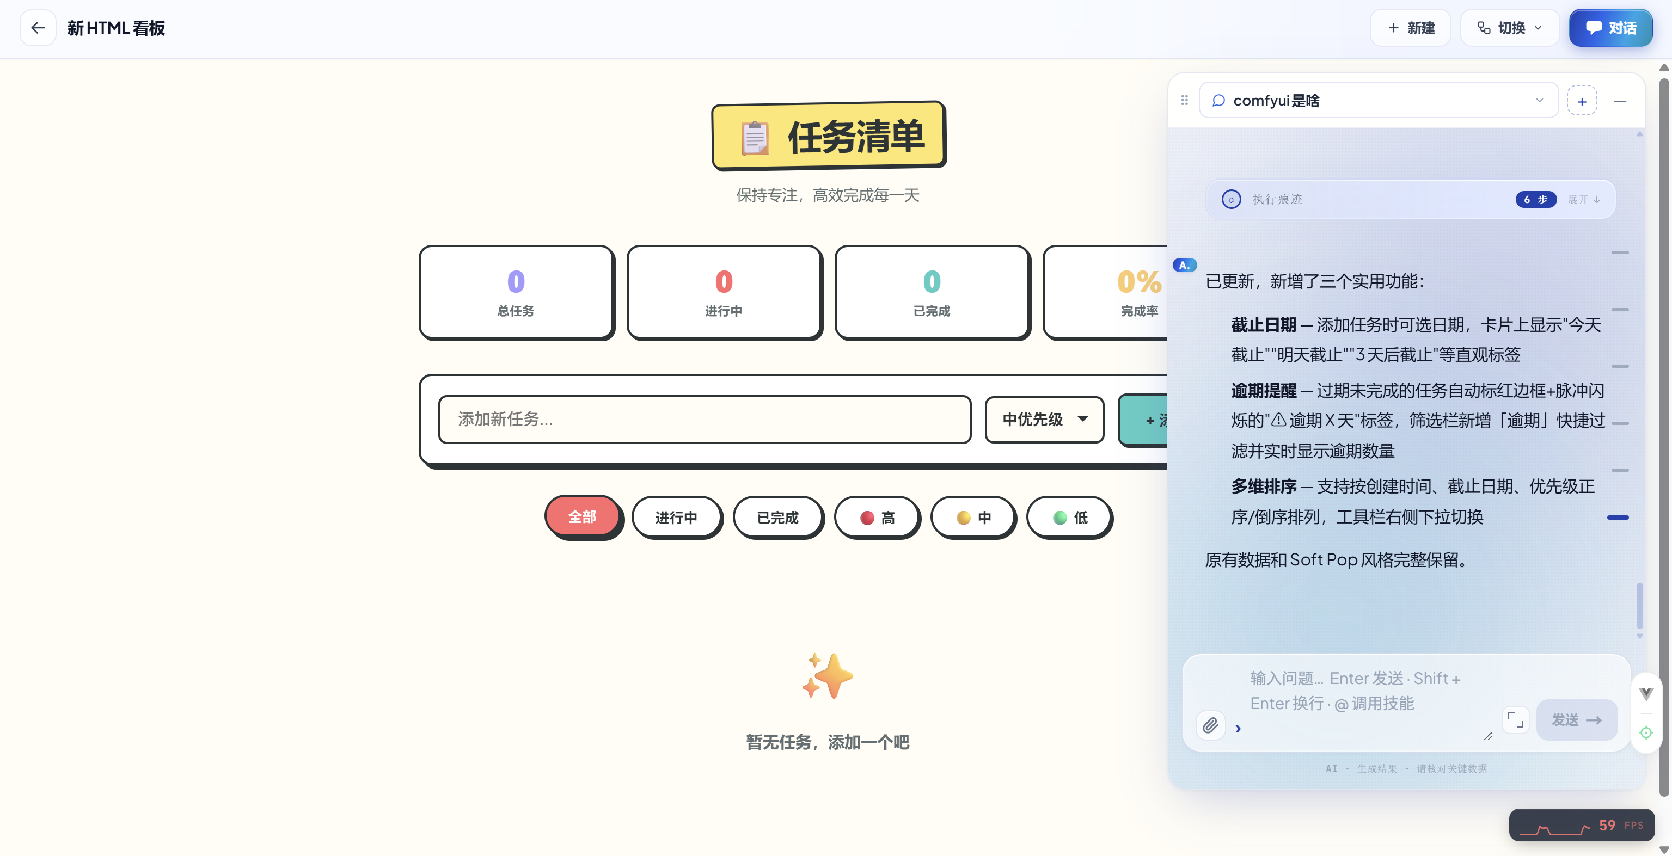
Task: Grab the chat panel drag handle dots
Action: [x=1185, y=100]
